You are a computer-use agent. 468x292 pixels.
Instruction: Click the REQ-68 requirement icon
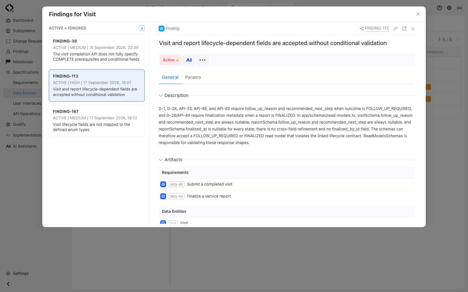tap(163, 184)
